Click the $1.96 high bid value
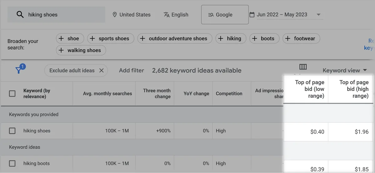375x173 pixels. click(362, 132)
